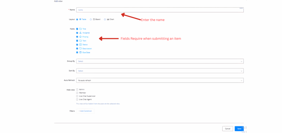Select the Board layout radio button

tap(91, 19)
